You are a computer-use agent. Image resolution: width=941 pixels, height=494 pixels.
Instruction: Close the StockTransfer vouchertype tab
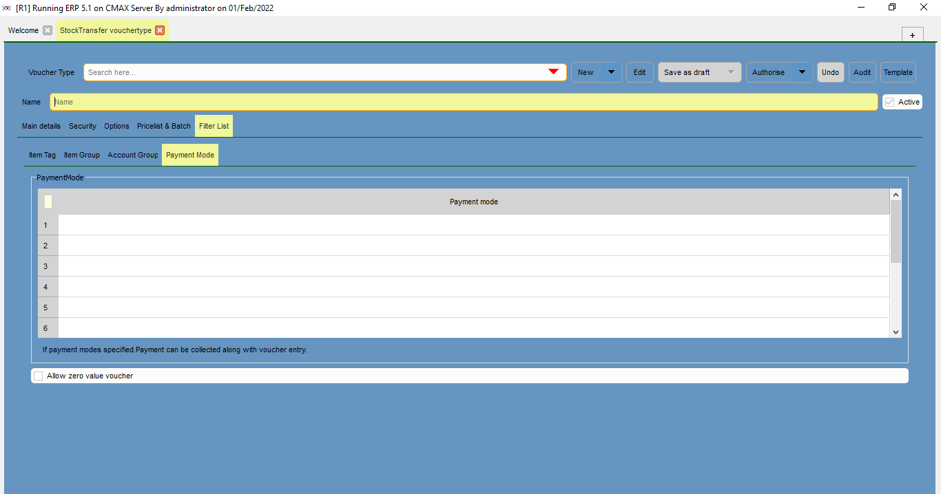tap(159, 30)
